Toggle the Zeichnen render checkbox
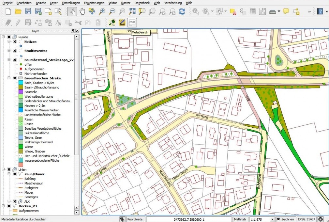The width and height of the screenshot is (329, 222). 279,219
